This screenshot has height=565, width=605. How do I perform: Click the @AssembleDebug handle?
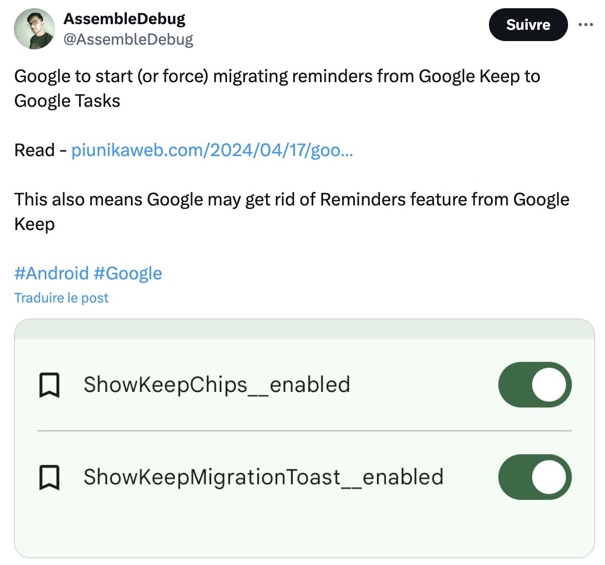(128, 39)
